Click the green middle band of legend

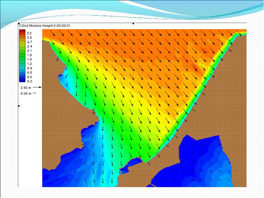tap(22, 56)
